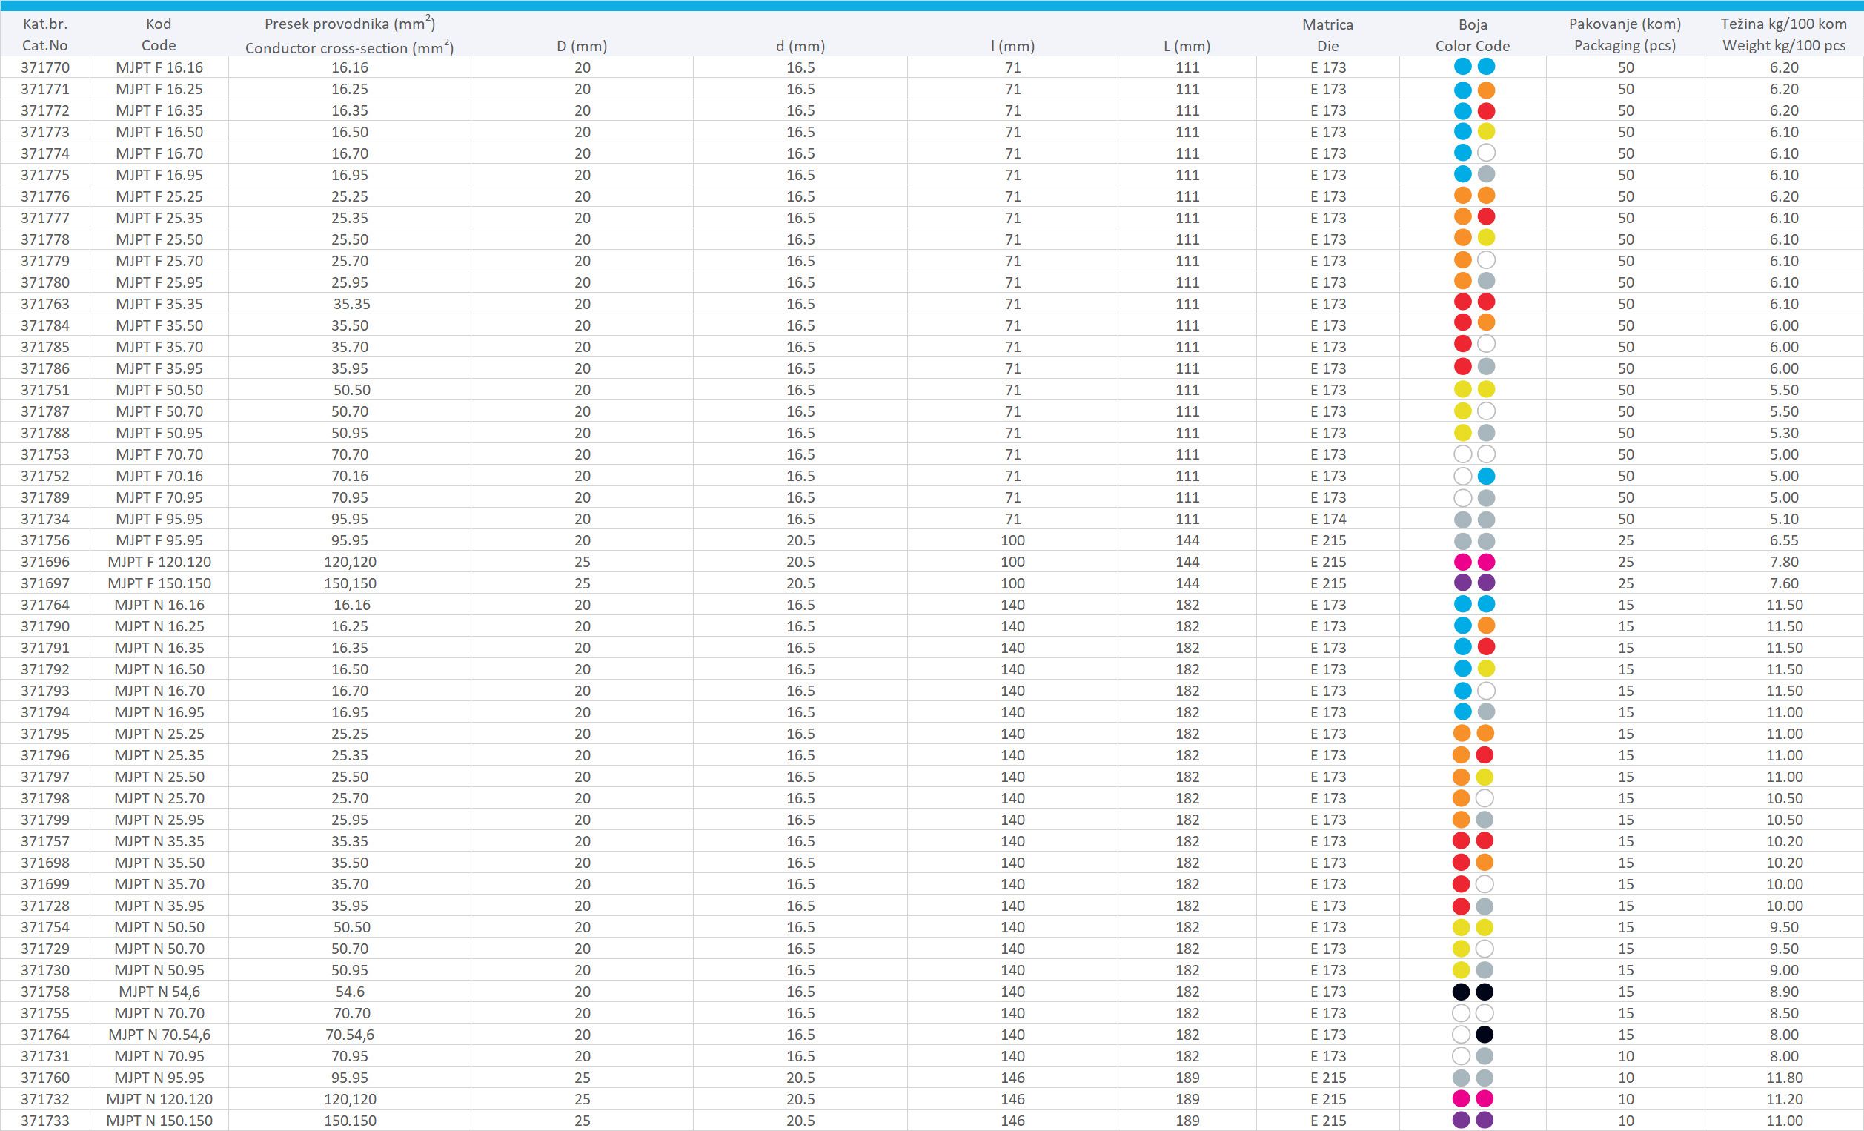The height and width of the screenshot is (1131, 1864).
Task: Select the Pakovanje Packaging header cell
Action: [x=1625, y=35]
